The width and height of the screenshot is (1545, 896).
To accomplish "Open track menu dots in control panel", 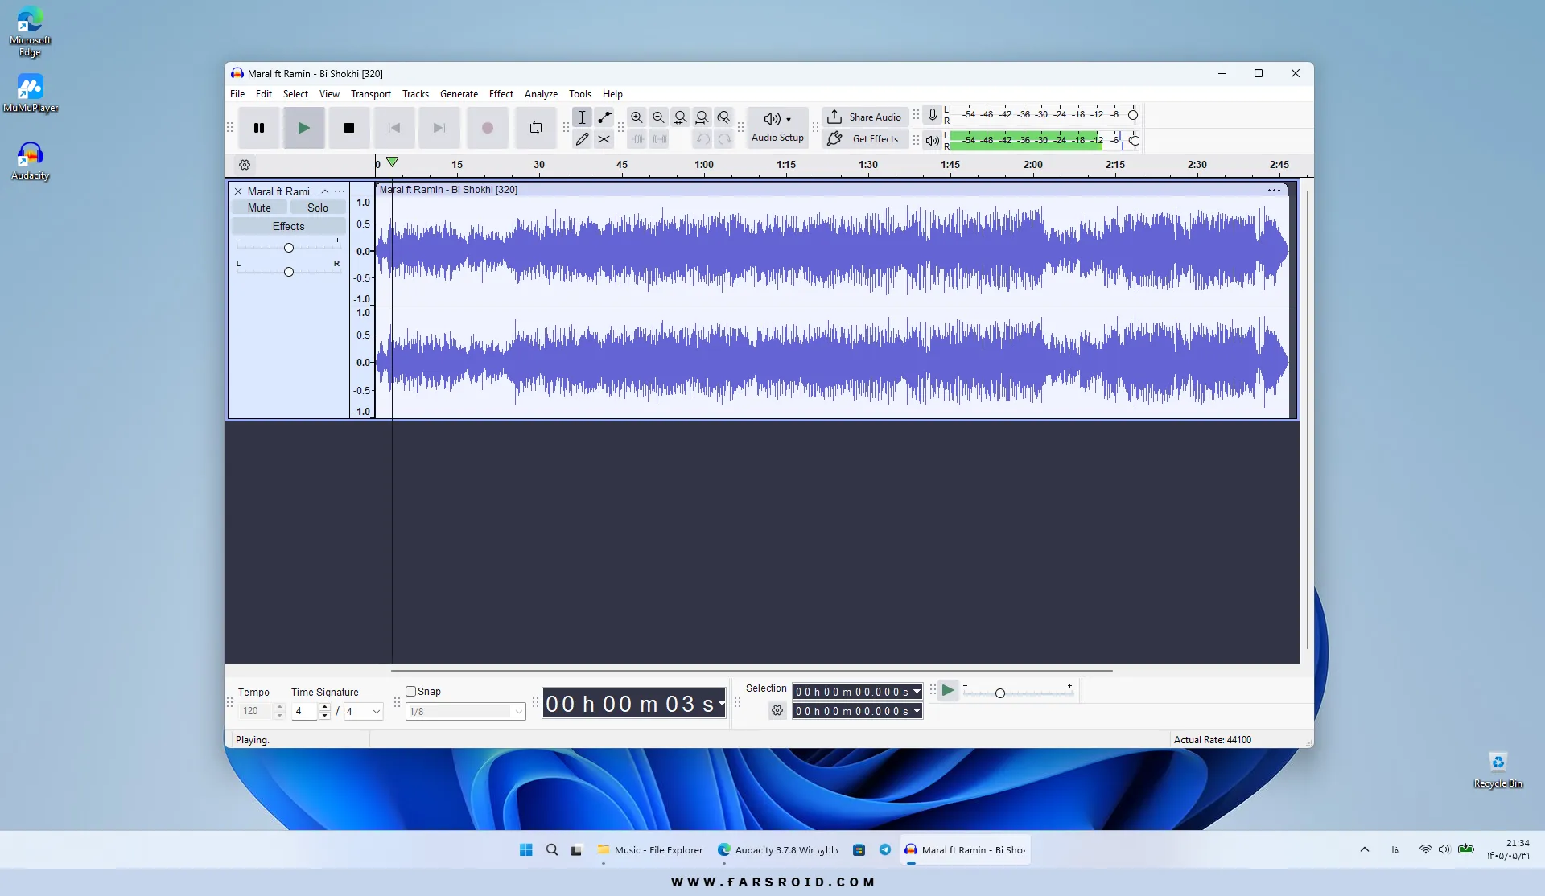I will point(340,191).
